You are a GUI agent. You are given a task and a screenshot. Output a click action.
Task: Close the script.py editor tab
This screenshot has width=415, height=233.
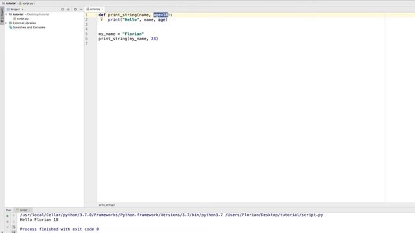tap(102, 9)
